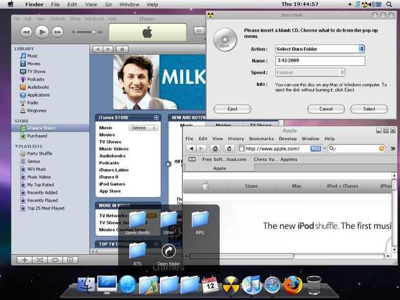Open the Store tab on apple.com
Screen dimensions: 400x300
(x=251, y=186)
